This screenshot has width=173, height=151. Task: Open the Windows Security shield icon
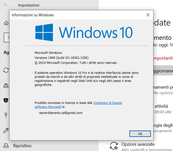tap(6, 100)
